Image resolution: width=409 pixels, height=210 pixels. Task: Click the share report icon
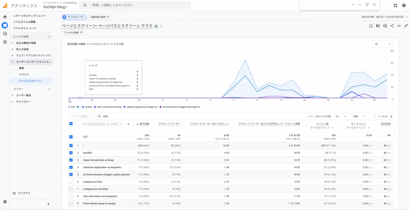[392, 26]
